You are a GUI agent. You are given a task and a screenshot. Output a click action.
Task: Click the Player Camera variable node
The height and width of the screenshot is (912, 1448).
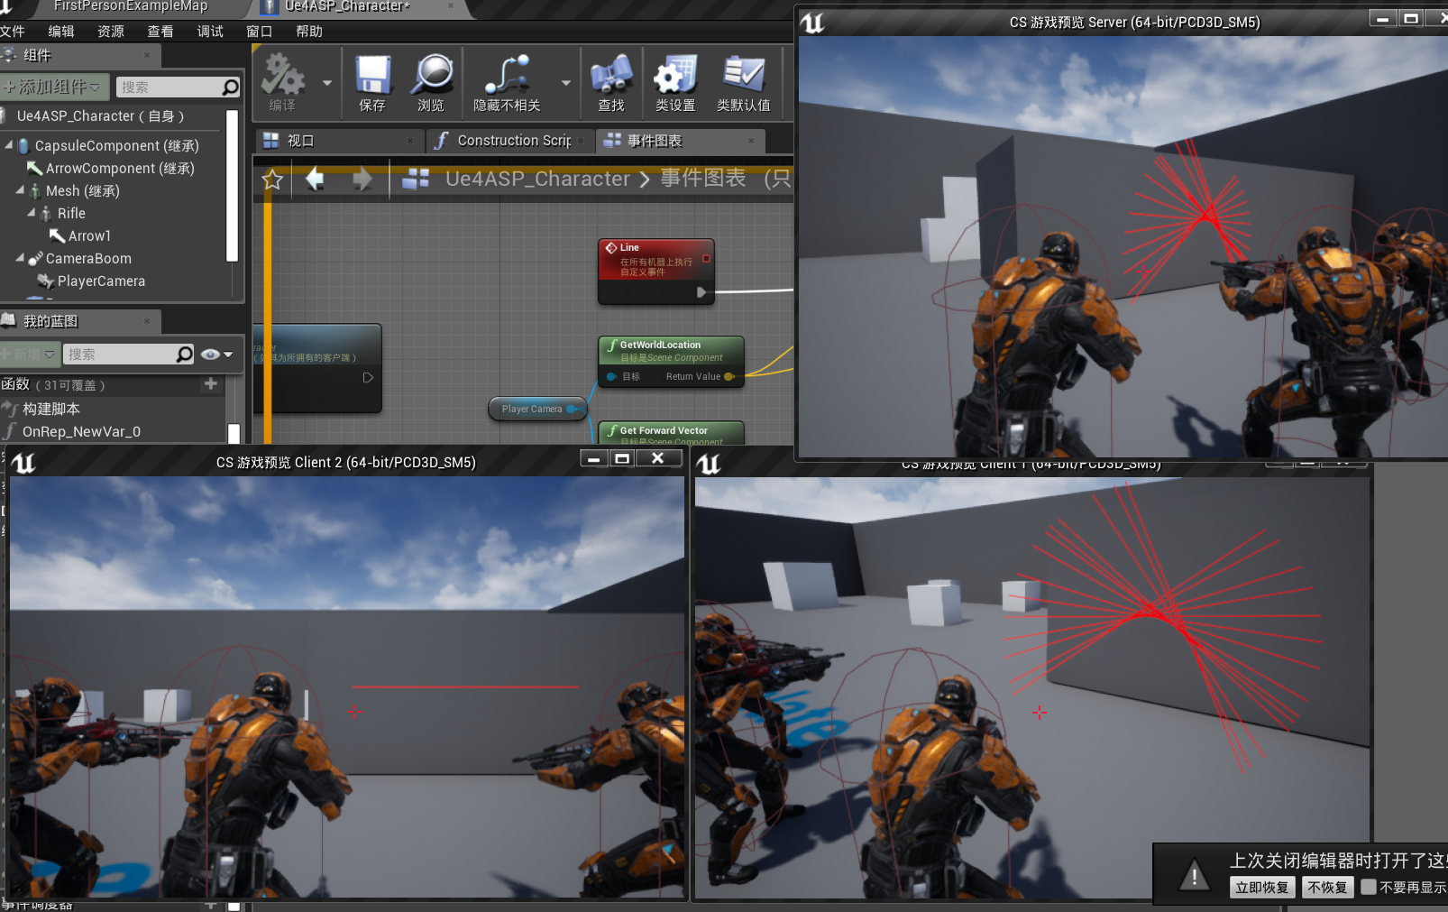538,409
